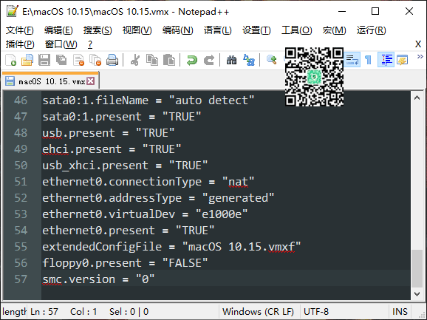Expand hidden toolbar items with chevron
Image resolution: width=427 pixels, height=320 pixels.
coord(420,56)
